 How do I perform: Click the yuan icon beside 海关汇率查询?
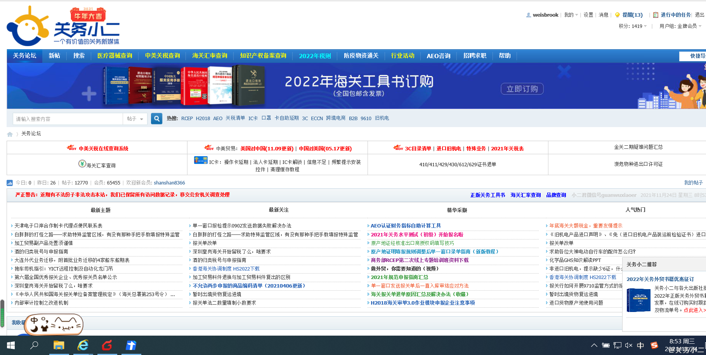[82, 164]
